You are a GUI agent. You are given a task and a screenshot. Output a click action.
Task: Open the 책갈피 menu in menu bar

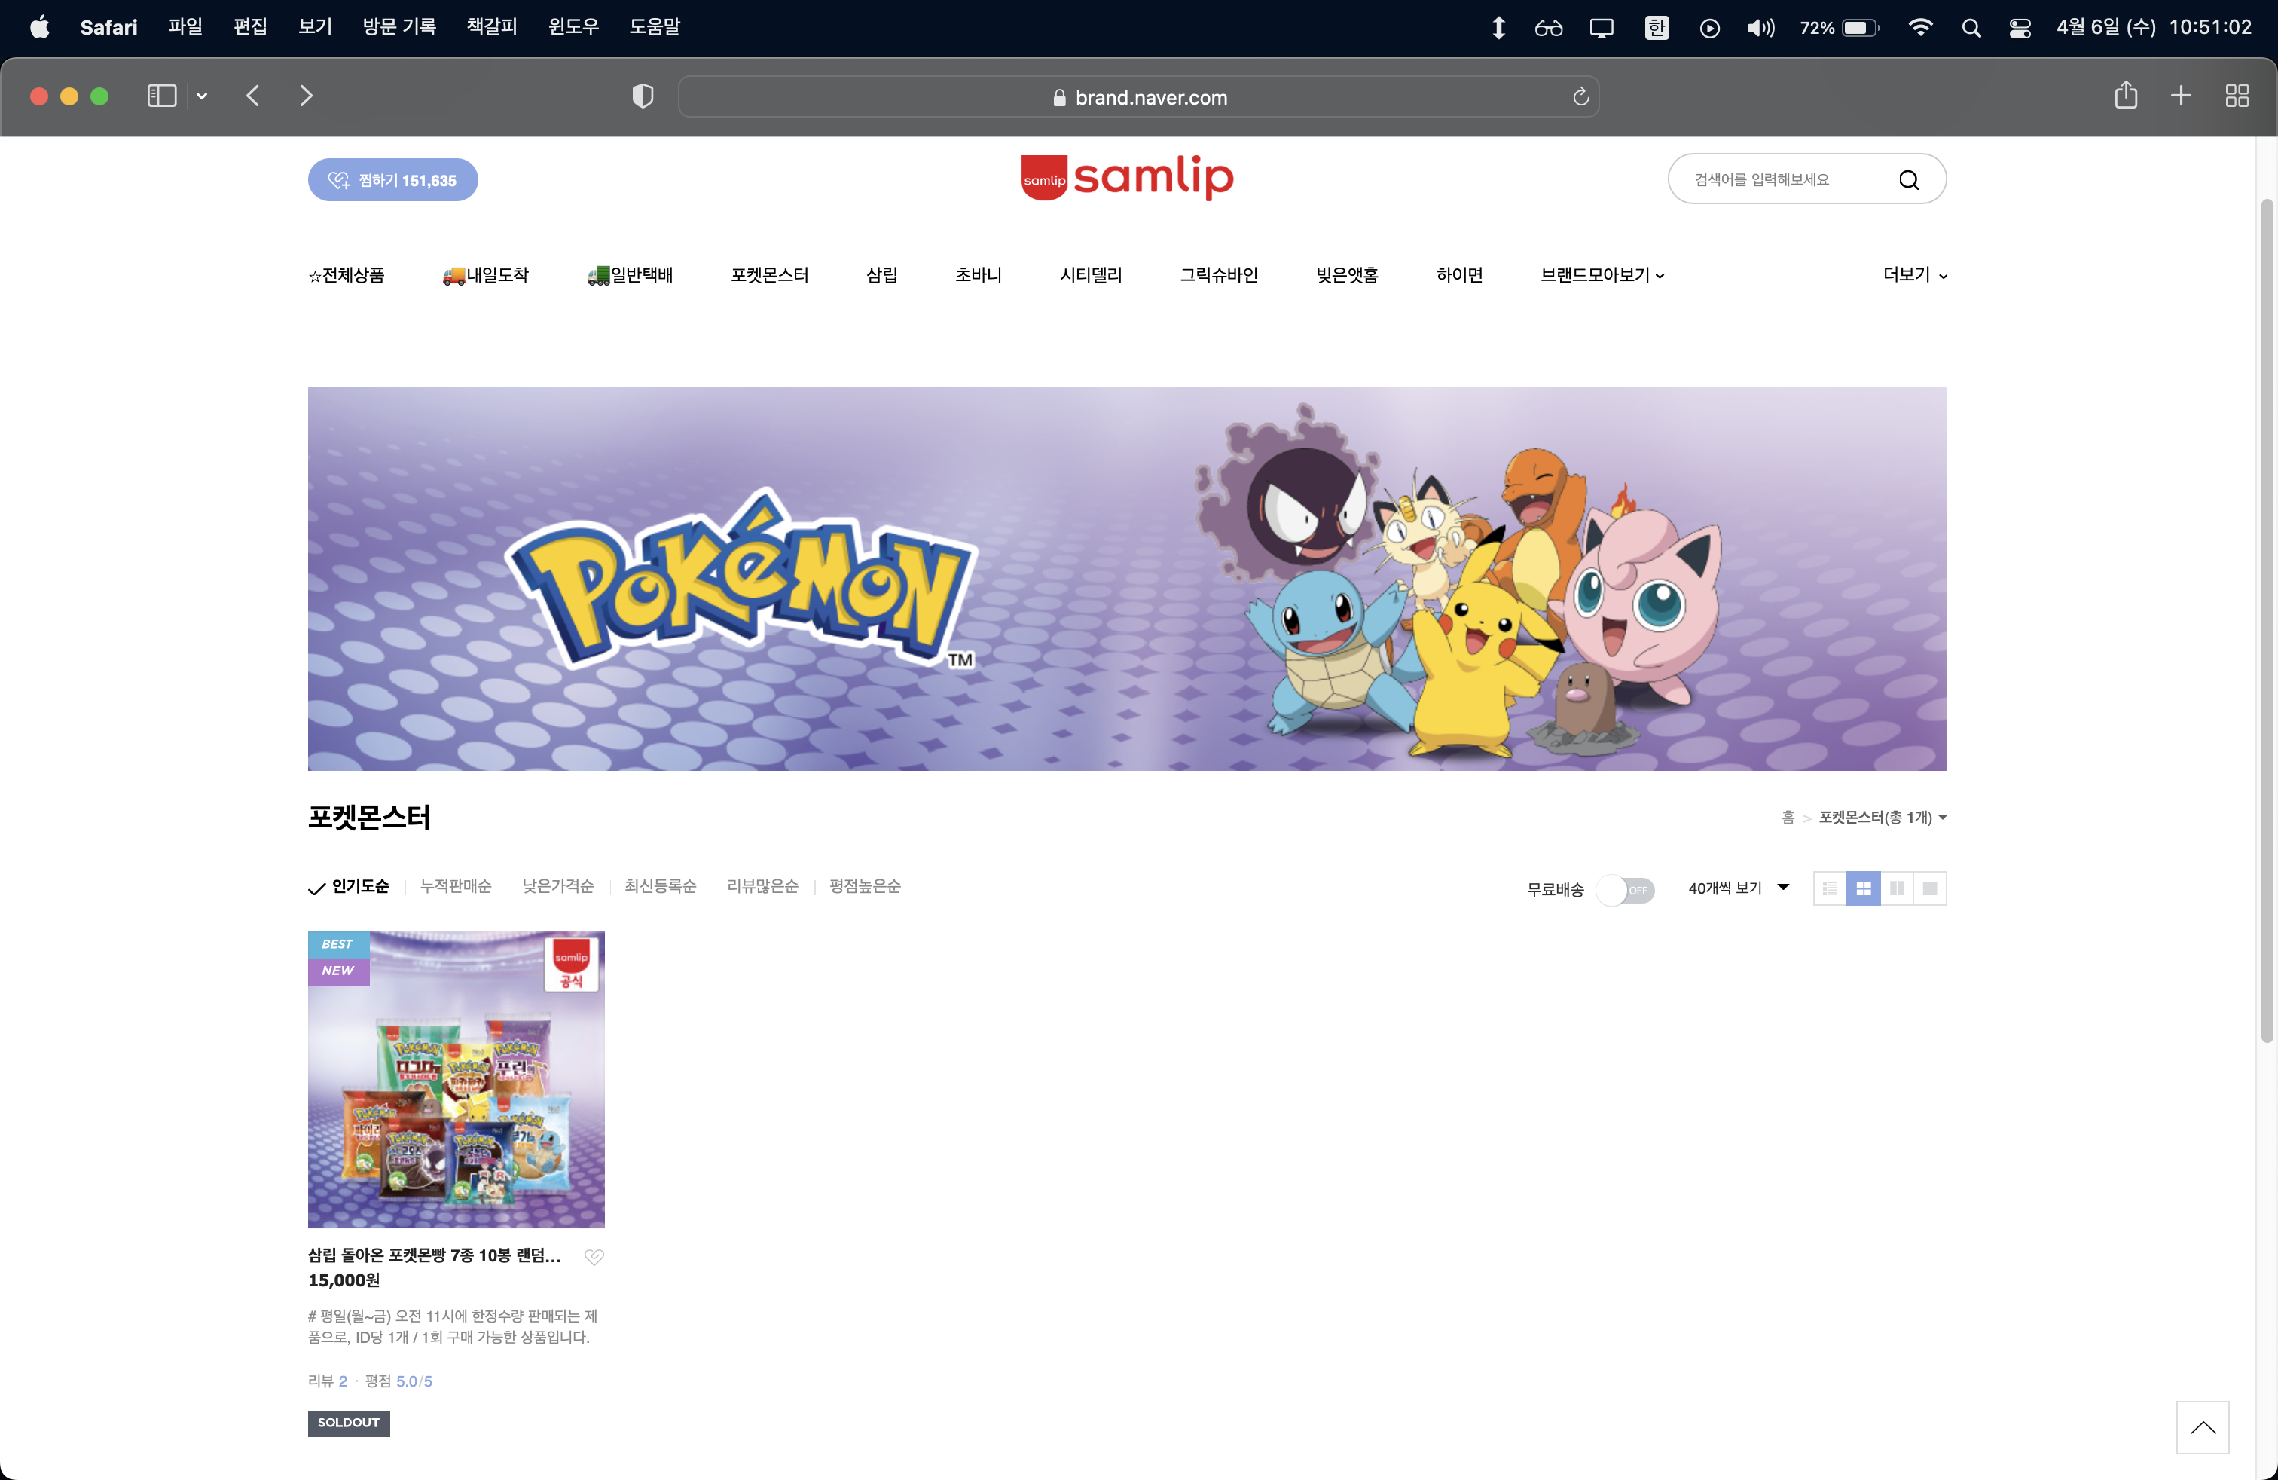click(x=491, y=27)
